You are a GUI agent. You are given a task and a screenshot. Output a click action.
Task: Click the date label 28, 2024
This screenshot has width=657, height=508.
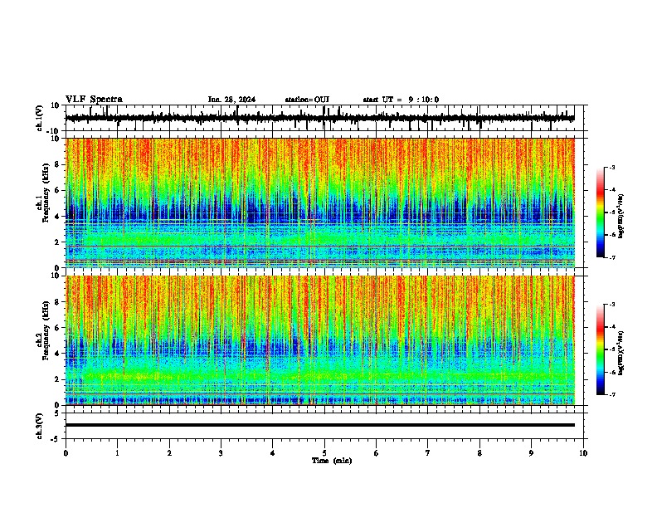238,100
